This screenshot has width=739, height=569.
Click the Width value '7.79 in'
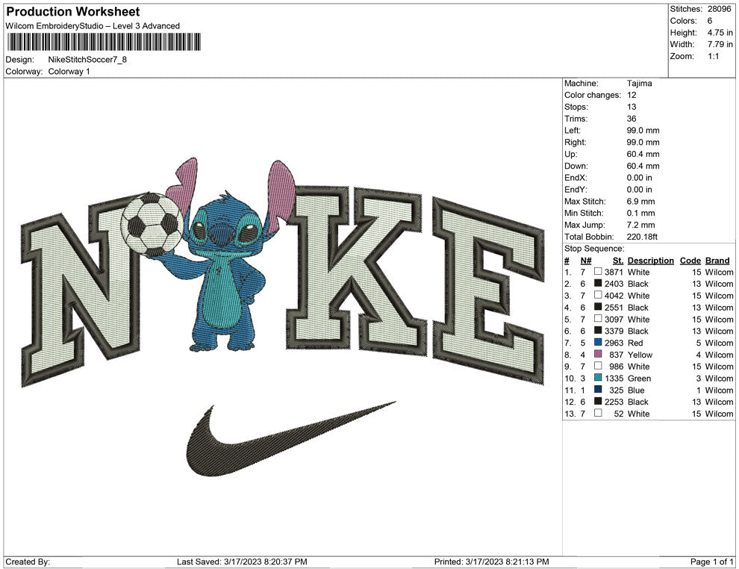(x=720, y=44)
